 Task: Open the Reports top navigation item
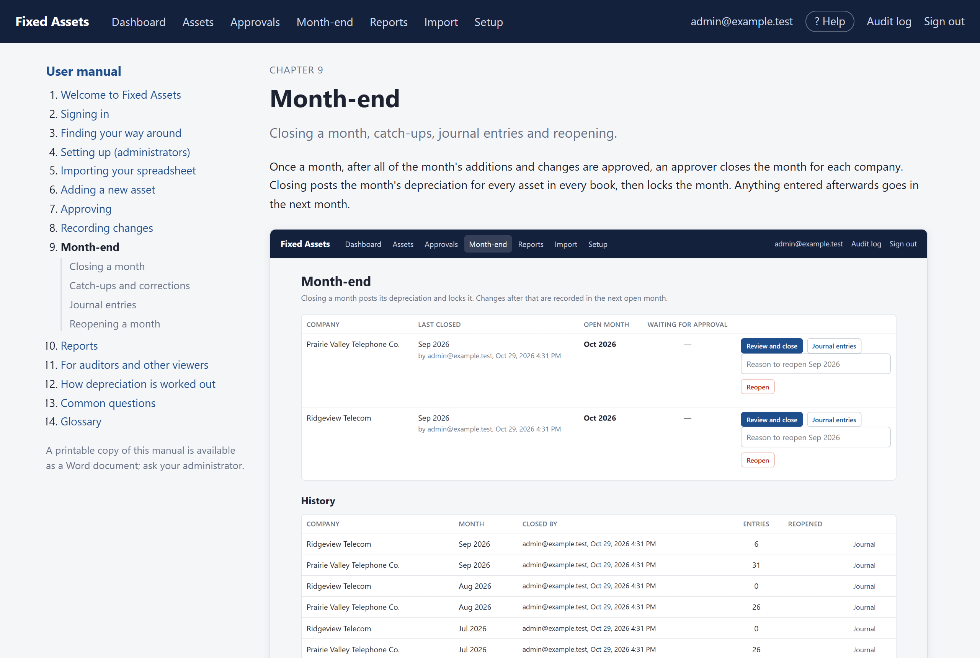pos(389,22)
